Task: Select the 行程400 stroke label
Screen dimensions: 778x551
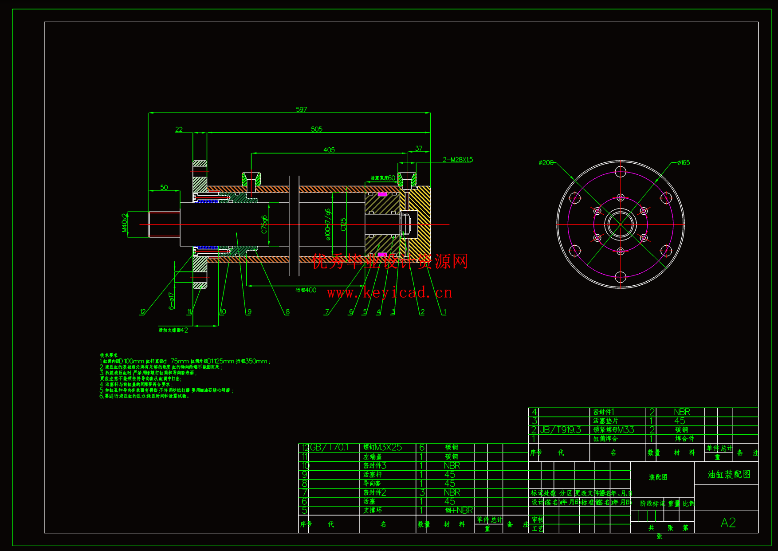Action: (306, 290)
